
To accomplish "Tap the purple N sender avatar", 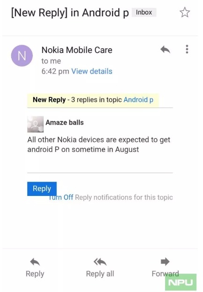I will tap(22, 55).
